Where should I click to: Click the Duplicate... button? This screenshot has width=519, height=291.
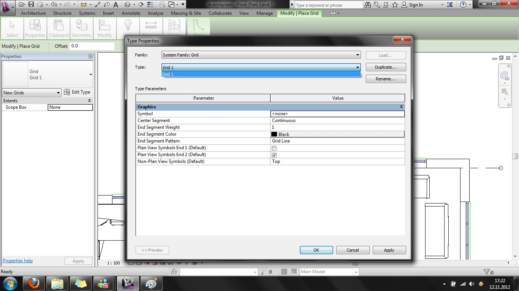point(386,67)
